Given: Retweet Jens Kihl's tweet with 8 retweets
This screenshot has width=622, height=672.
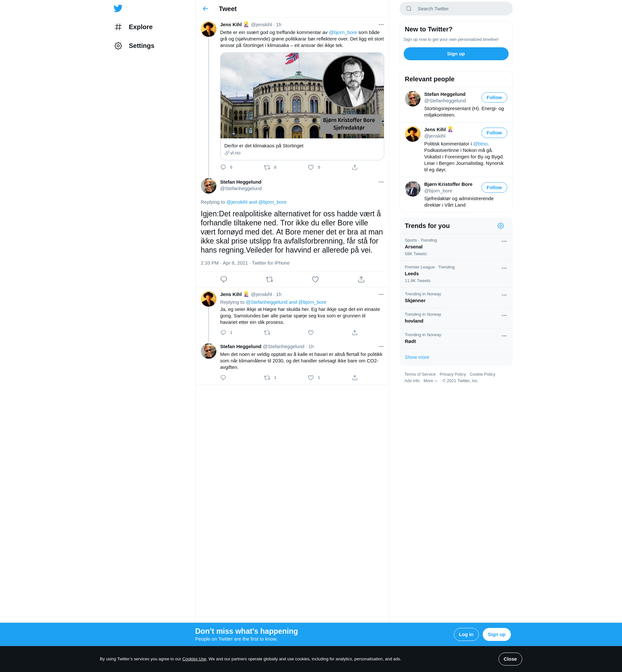Looking at the screenshot, I should click(267, 167).
